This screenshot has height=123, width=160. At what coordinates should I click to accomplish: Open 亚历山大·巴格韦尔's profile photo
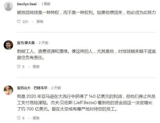[8, 90]
